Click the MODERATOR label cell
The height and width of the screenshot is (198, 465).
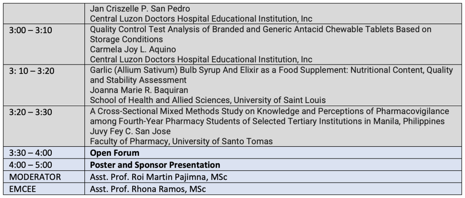(x=44, y=177)
